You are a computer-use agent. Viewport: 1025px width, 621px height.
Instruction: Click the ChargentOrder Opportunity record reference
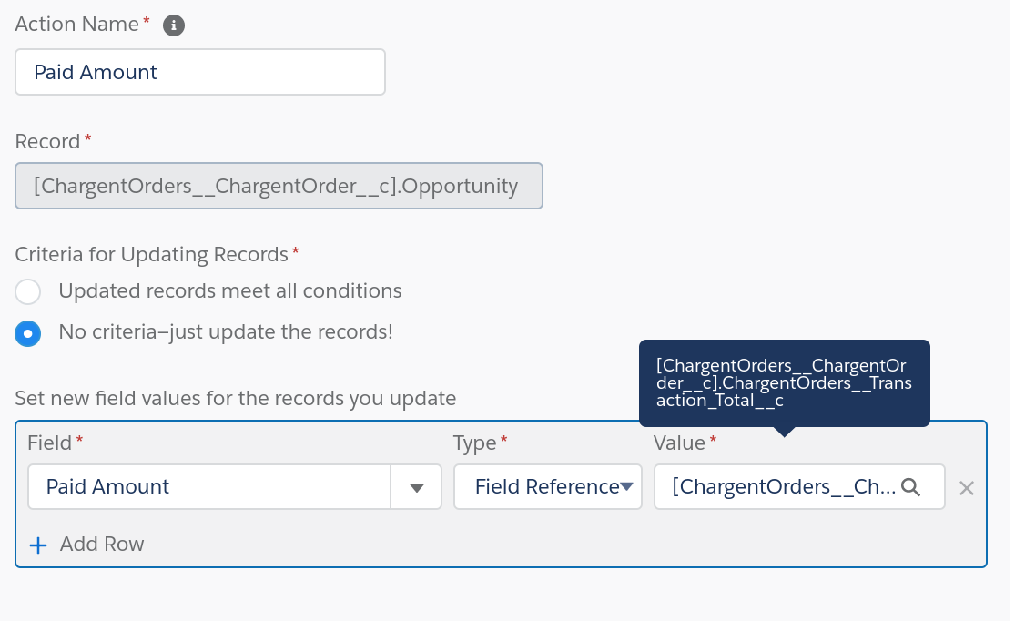coord(279,186)
